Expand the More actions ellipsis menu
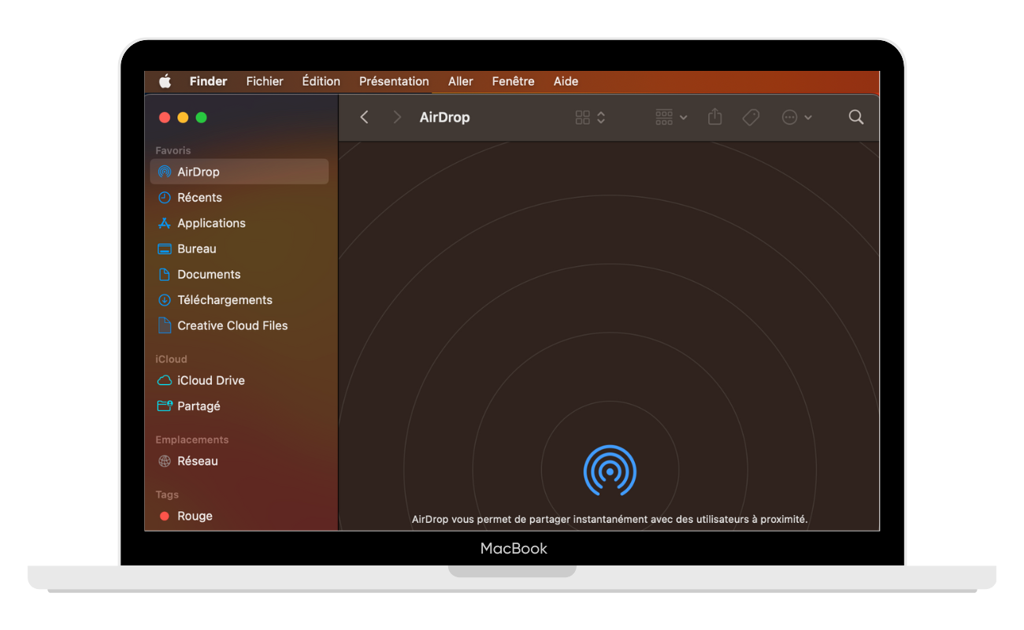1024x630 pixels. [x=790, y=117]
